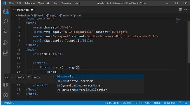Close the console suggestion details panel
Screen dimensions: 190x106
point(53,77)
